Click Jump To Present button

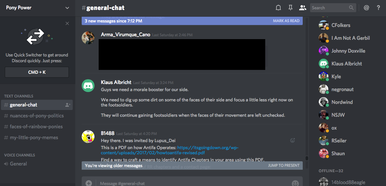(283, 165)
